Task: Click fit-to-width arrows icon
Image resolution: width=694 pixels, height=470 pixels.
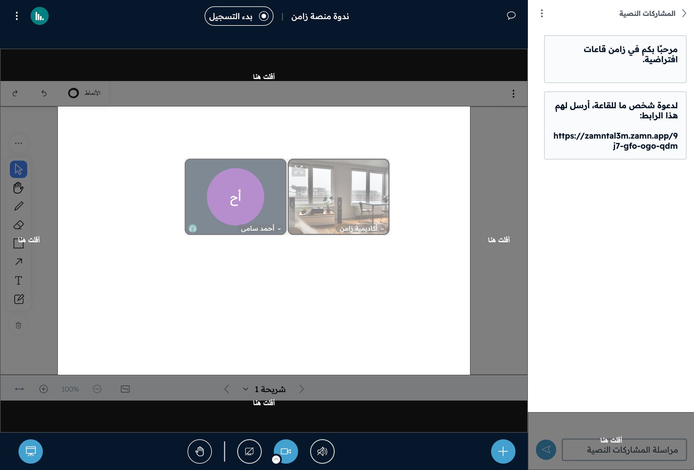Action: [19, 389]
